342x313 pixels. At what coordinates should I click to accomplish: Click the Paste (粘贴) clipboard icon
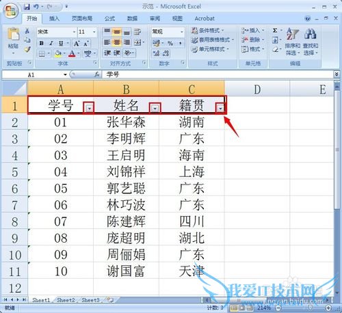13,35
